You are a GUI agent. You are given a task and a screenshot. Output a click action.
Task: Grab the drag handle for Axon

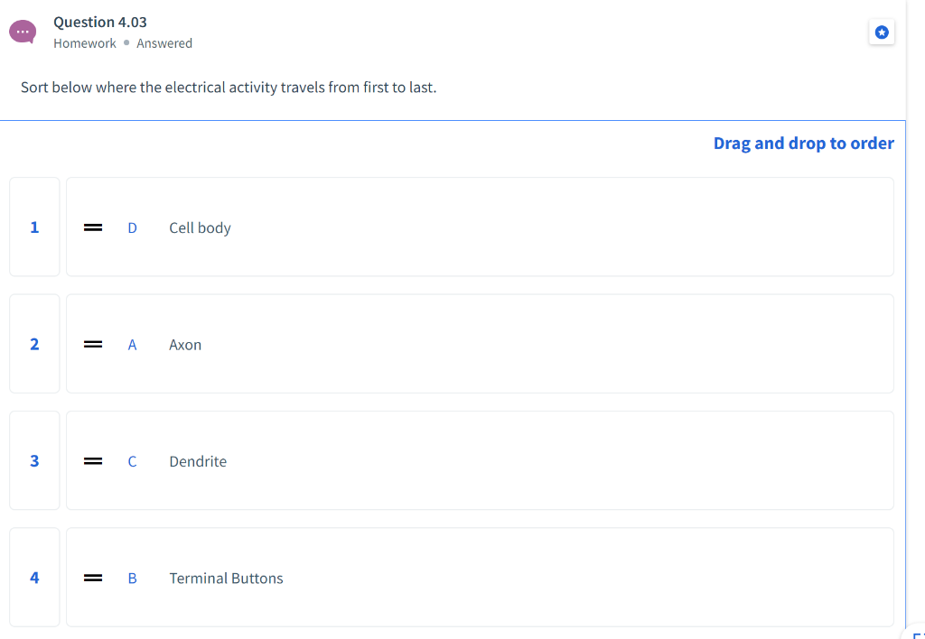[92, 344]
